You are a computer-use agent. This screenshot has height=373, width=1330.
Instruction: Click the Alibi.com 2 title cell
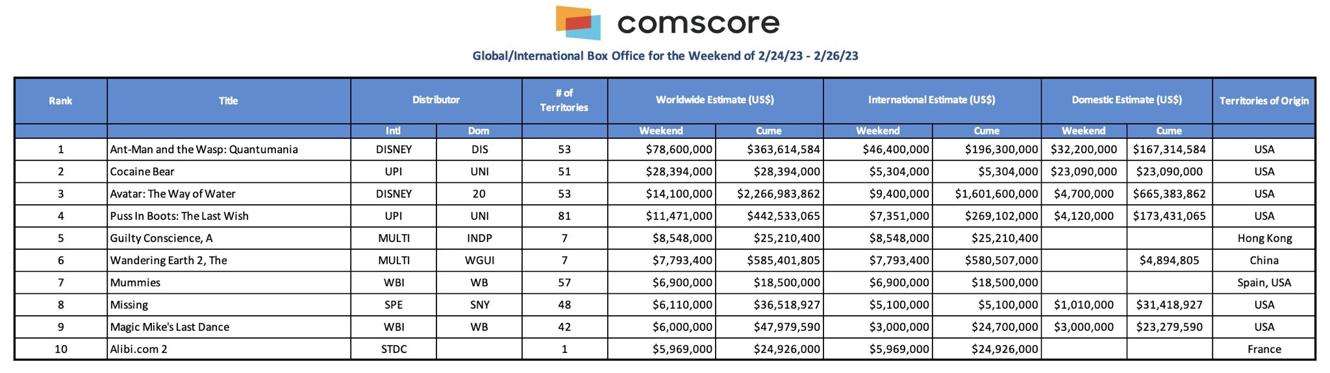click(229, 349)
